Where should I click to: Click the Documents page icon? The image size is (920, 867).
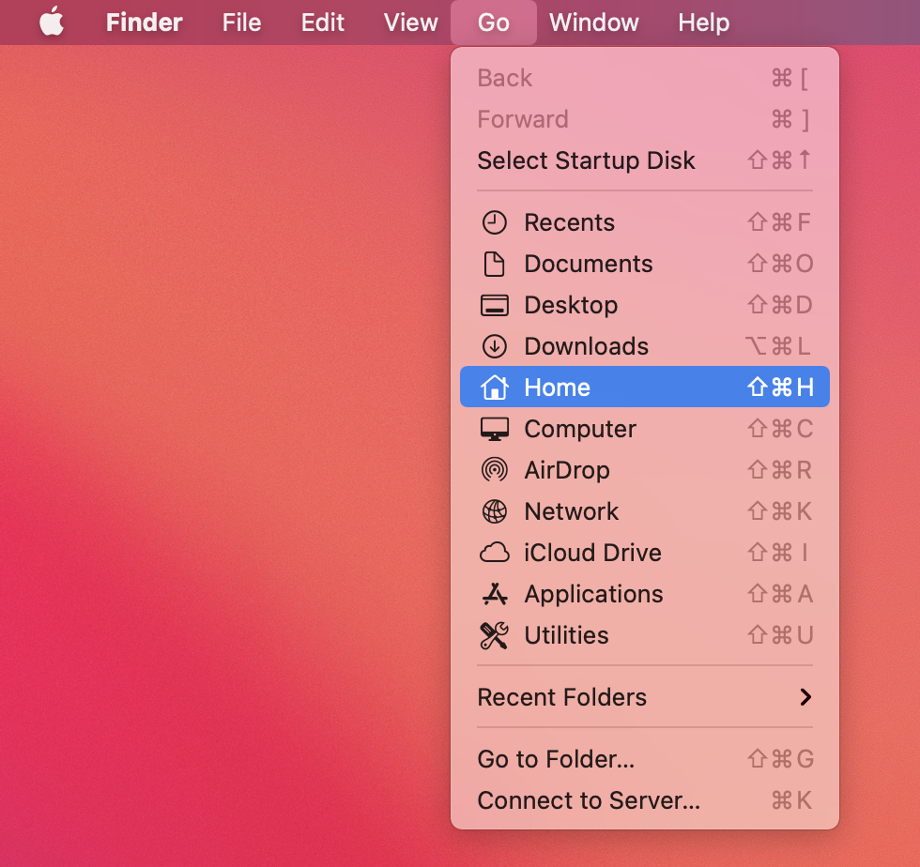pos(494,264)
